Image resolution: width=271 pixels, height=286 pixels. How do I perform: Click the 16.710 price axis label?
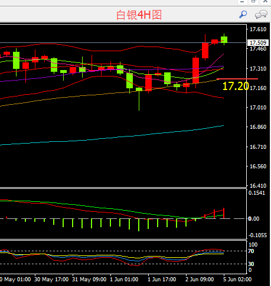coord(258,147)
